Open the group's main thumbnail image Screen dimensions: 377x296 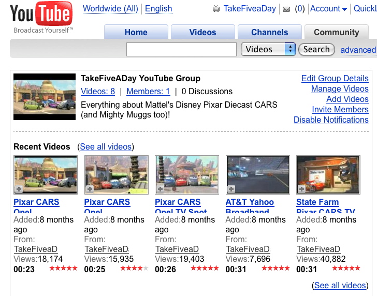click(x=45, y=97)
